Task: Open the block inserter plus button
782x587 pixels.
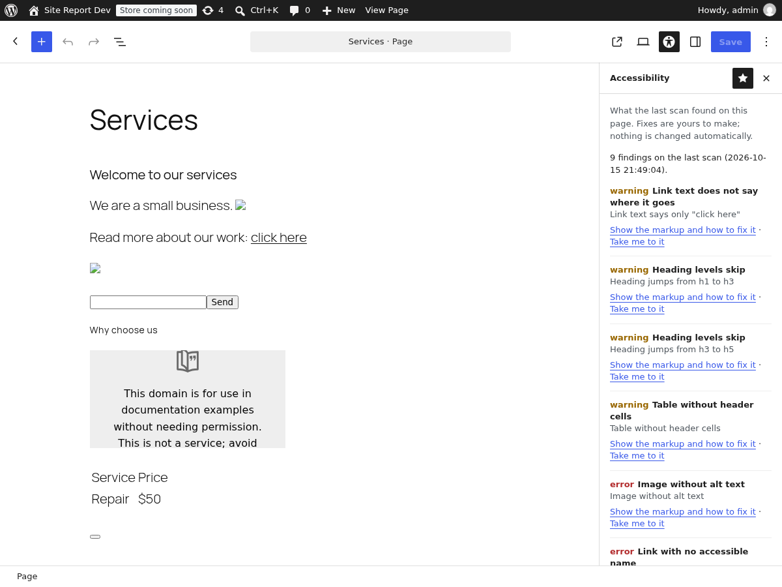Action: [x=42, y=42]
